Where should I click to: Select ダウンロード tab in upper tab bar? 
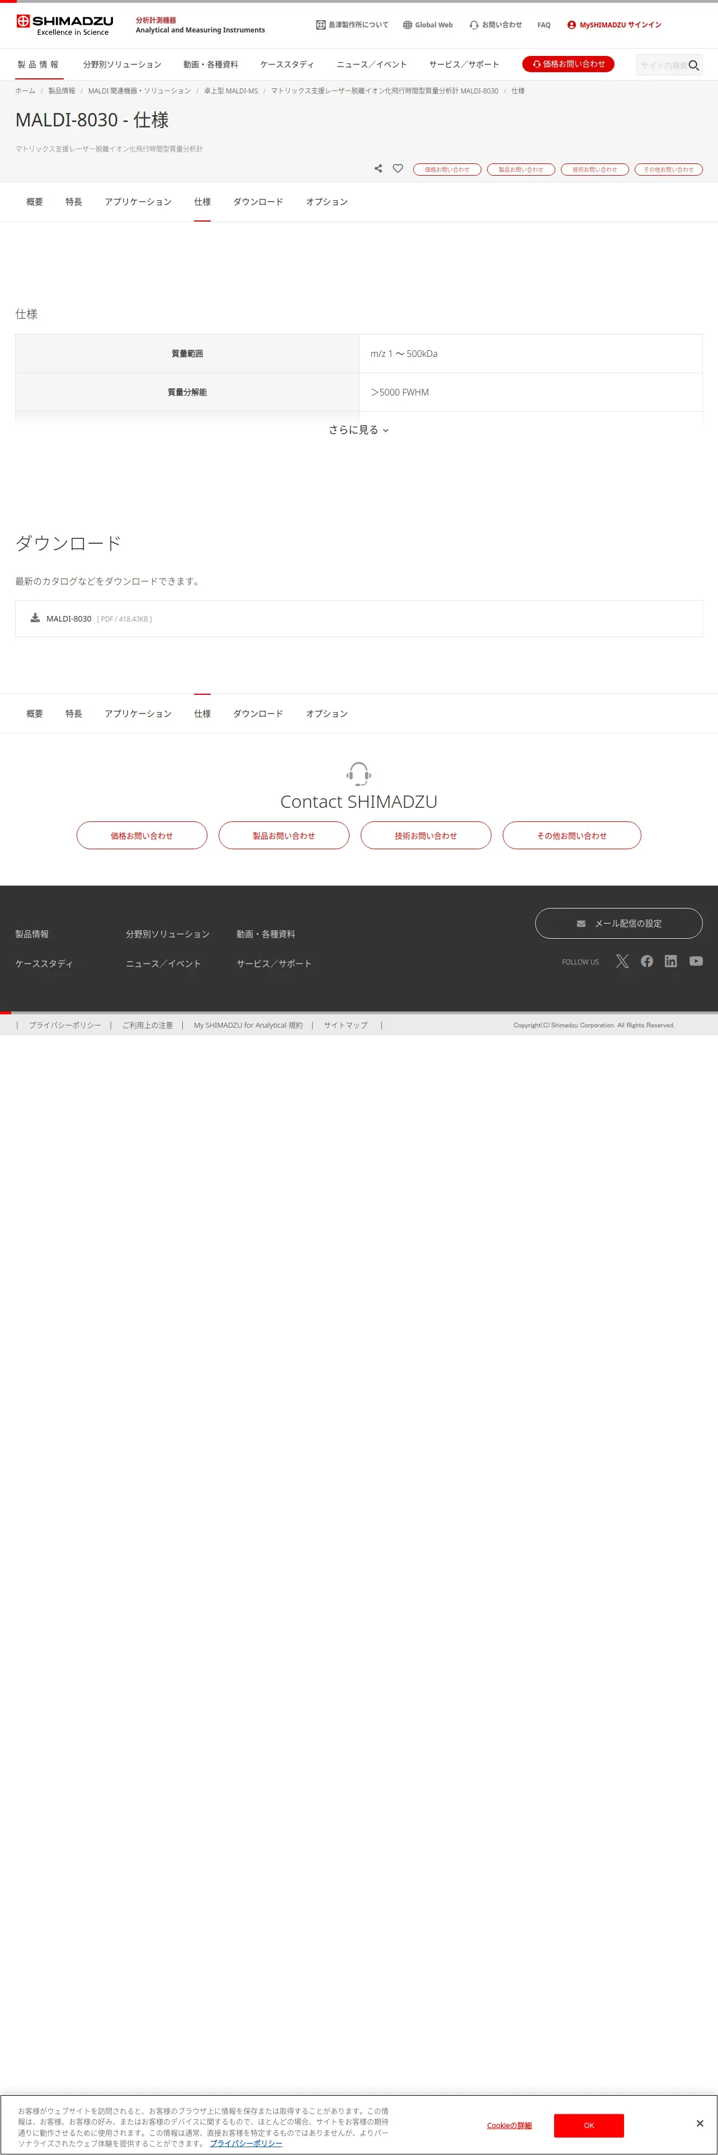258,201
